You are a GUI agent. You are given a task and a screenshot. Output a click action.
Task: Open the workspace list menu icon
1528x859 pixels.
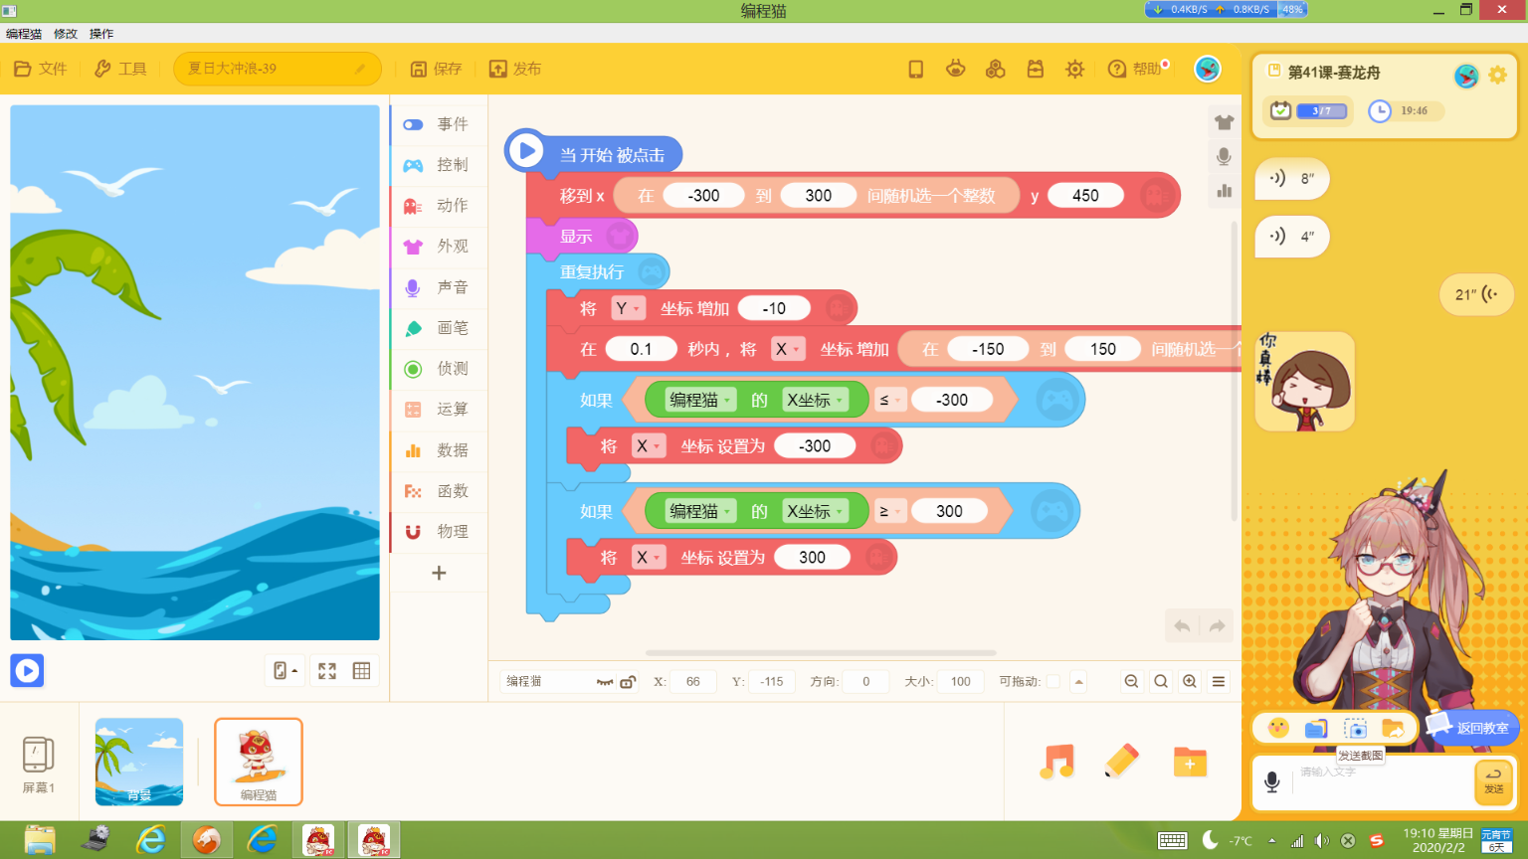pyautogui.click(x=1219, y=681)
